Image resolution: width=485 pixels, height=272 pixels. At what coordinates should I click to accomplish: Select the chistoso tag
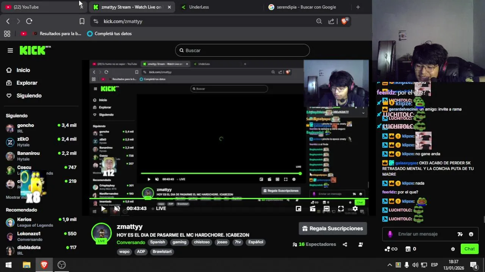pos(202,242)
